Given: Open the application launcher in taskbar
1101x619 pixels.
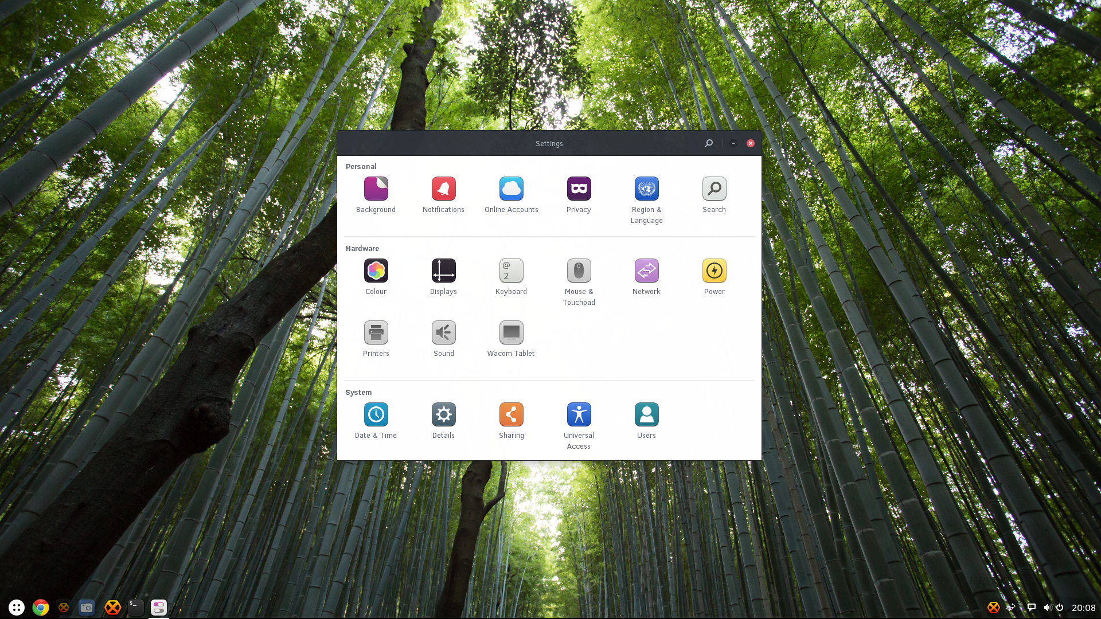Looking at the screenshot, I should click(x=17, y=608).
